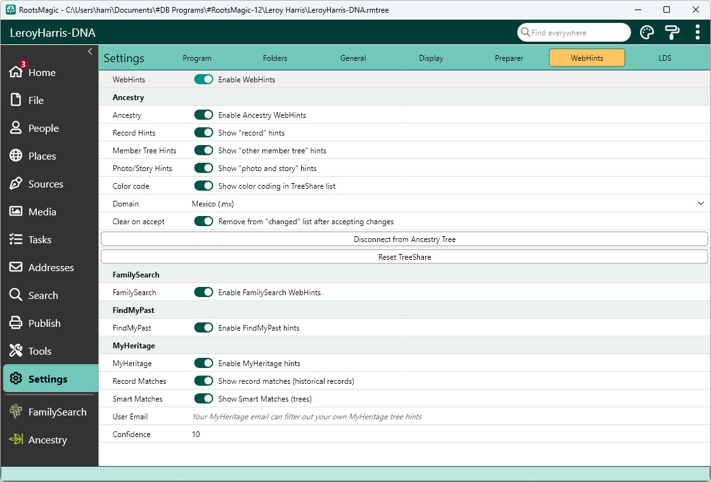Select the WebHints tab
This screenshot has width=711, height=482.
pyautogui.click(x=587, y=58)
